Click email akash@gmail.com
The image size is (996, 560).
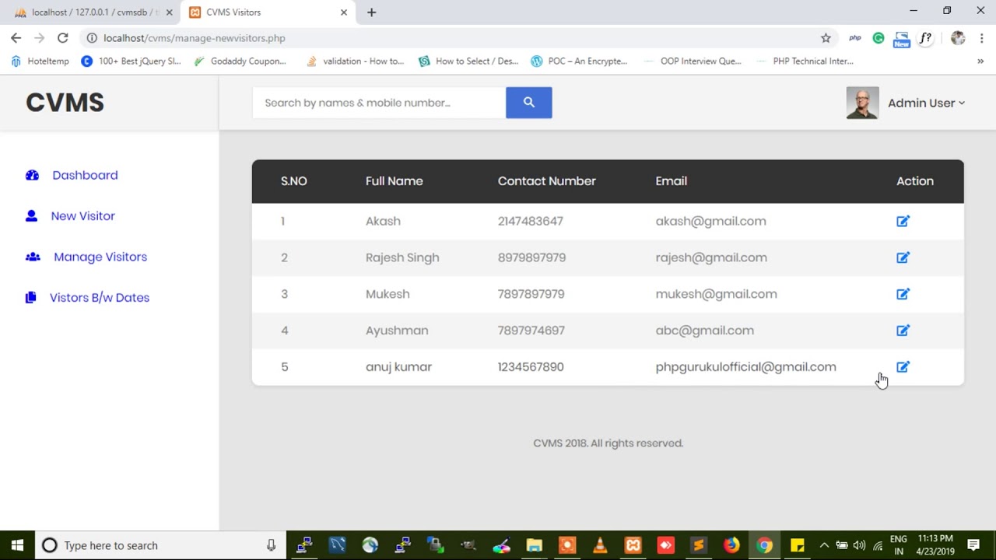pos(710,221)
